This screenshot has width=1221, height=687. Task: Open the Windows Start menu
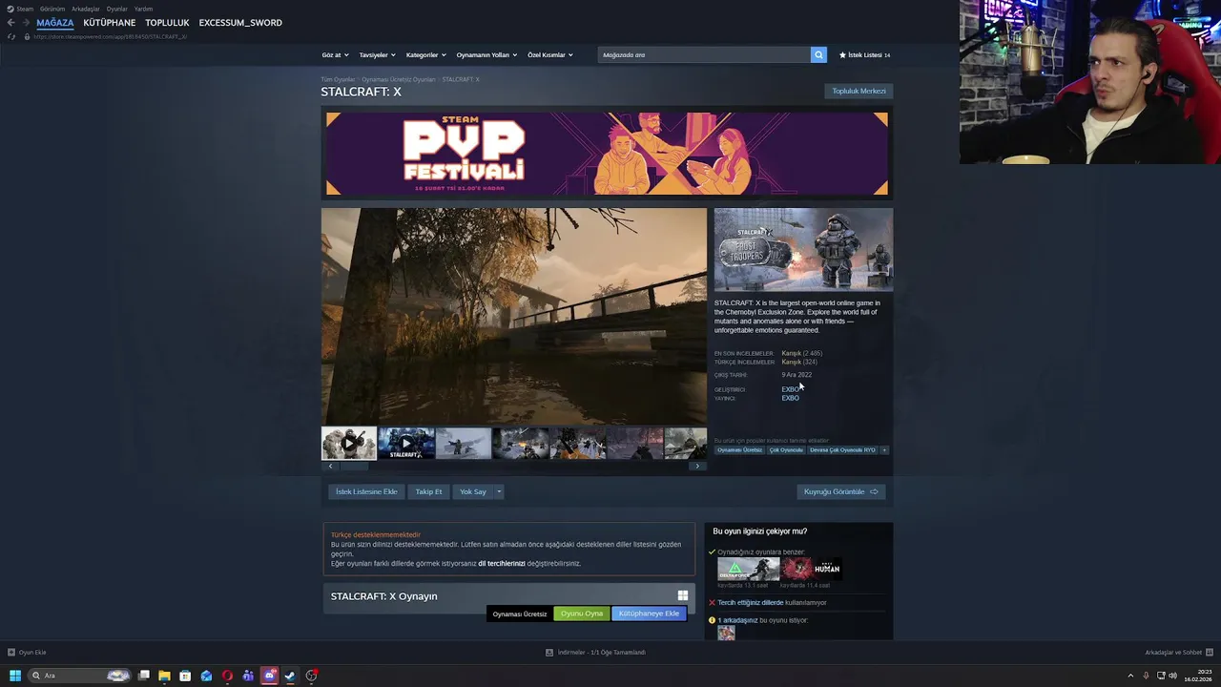[15, 676]
